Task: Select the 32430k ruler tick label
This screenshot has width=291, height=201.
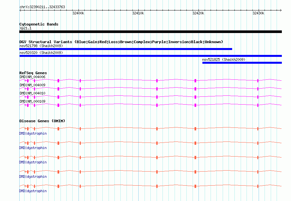Action: [258, 13]
